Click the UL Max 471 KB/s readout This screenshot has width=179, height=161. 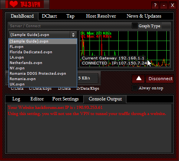point(96,36)
